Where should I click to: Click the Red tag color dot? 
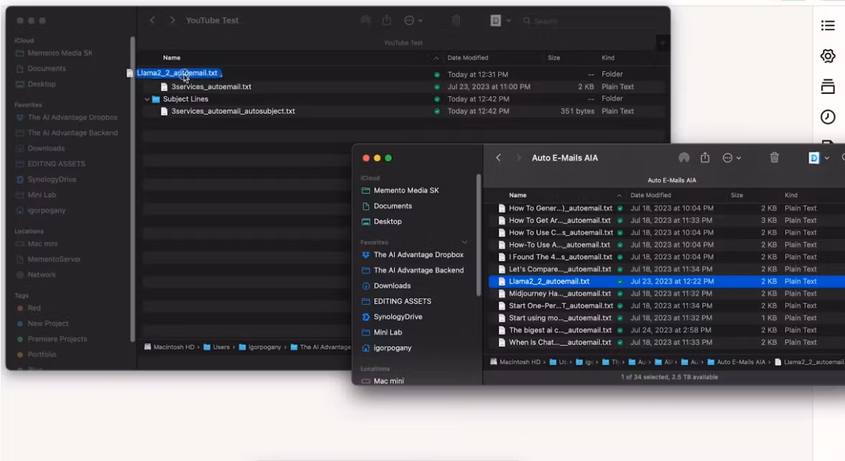pos(20,308)
